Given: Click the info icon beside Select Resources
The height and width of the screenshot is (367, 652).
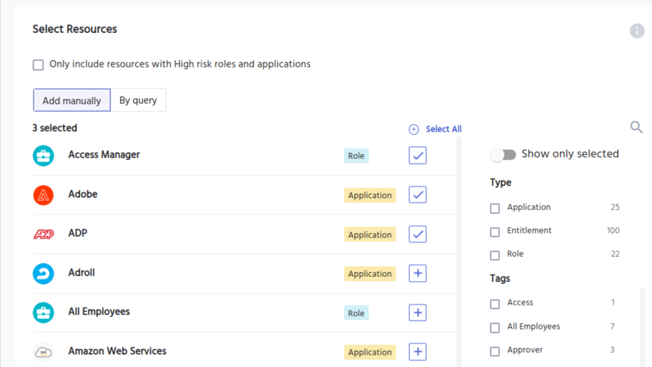Looking at the screenshot, I should [x=636, y=30].
